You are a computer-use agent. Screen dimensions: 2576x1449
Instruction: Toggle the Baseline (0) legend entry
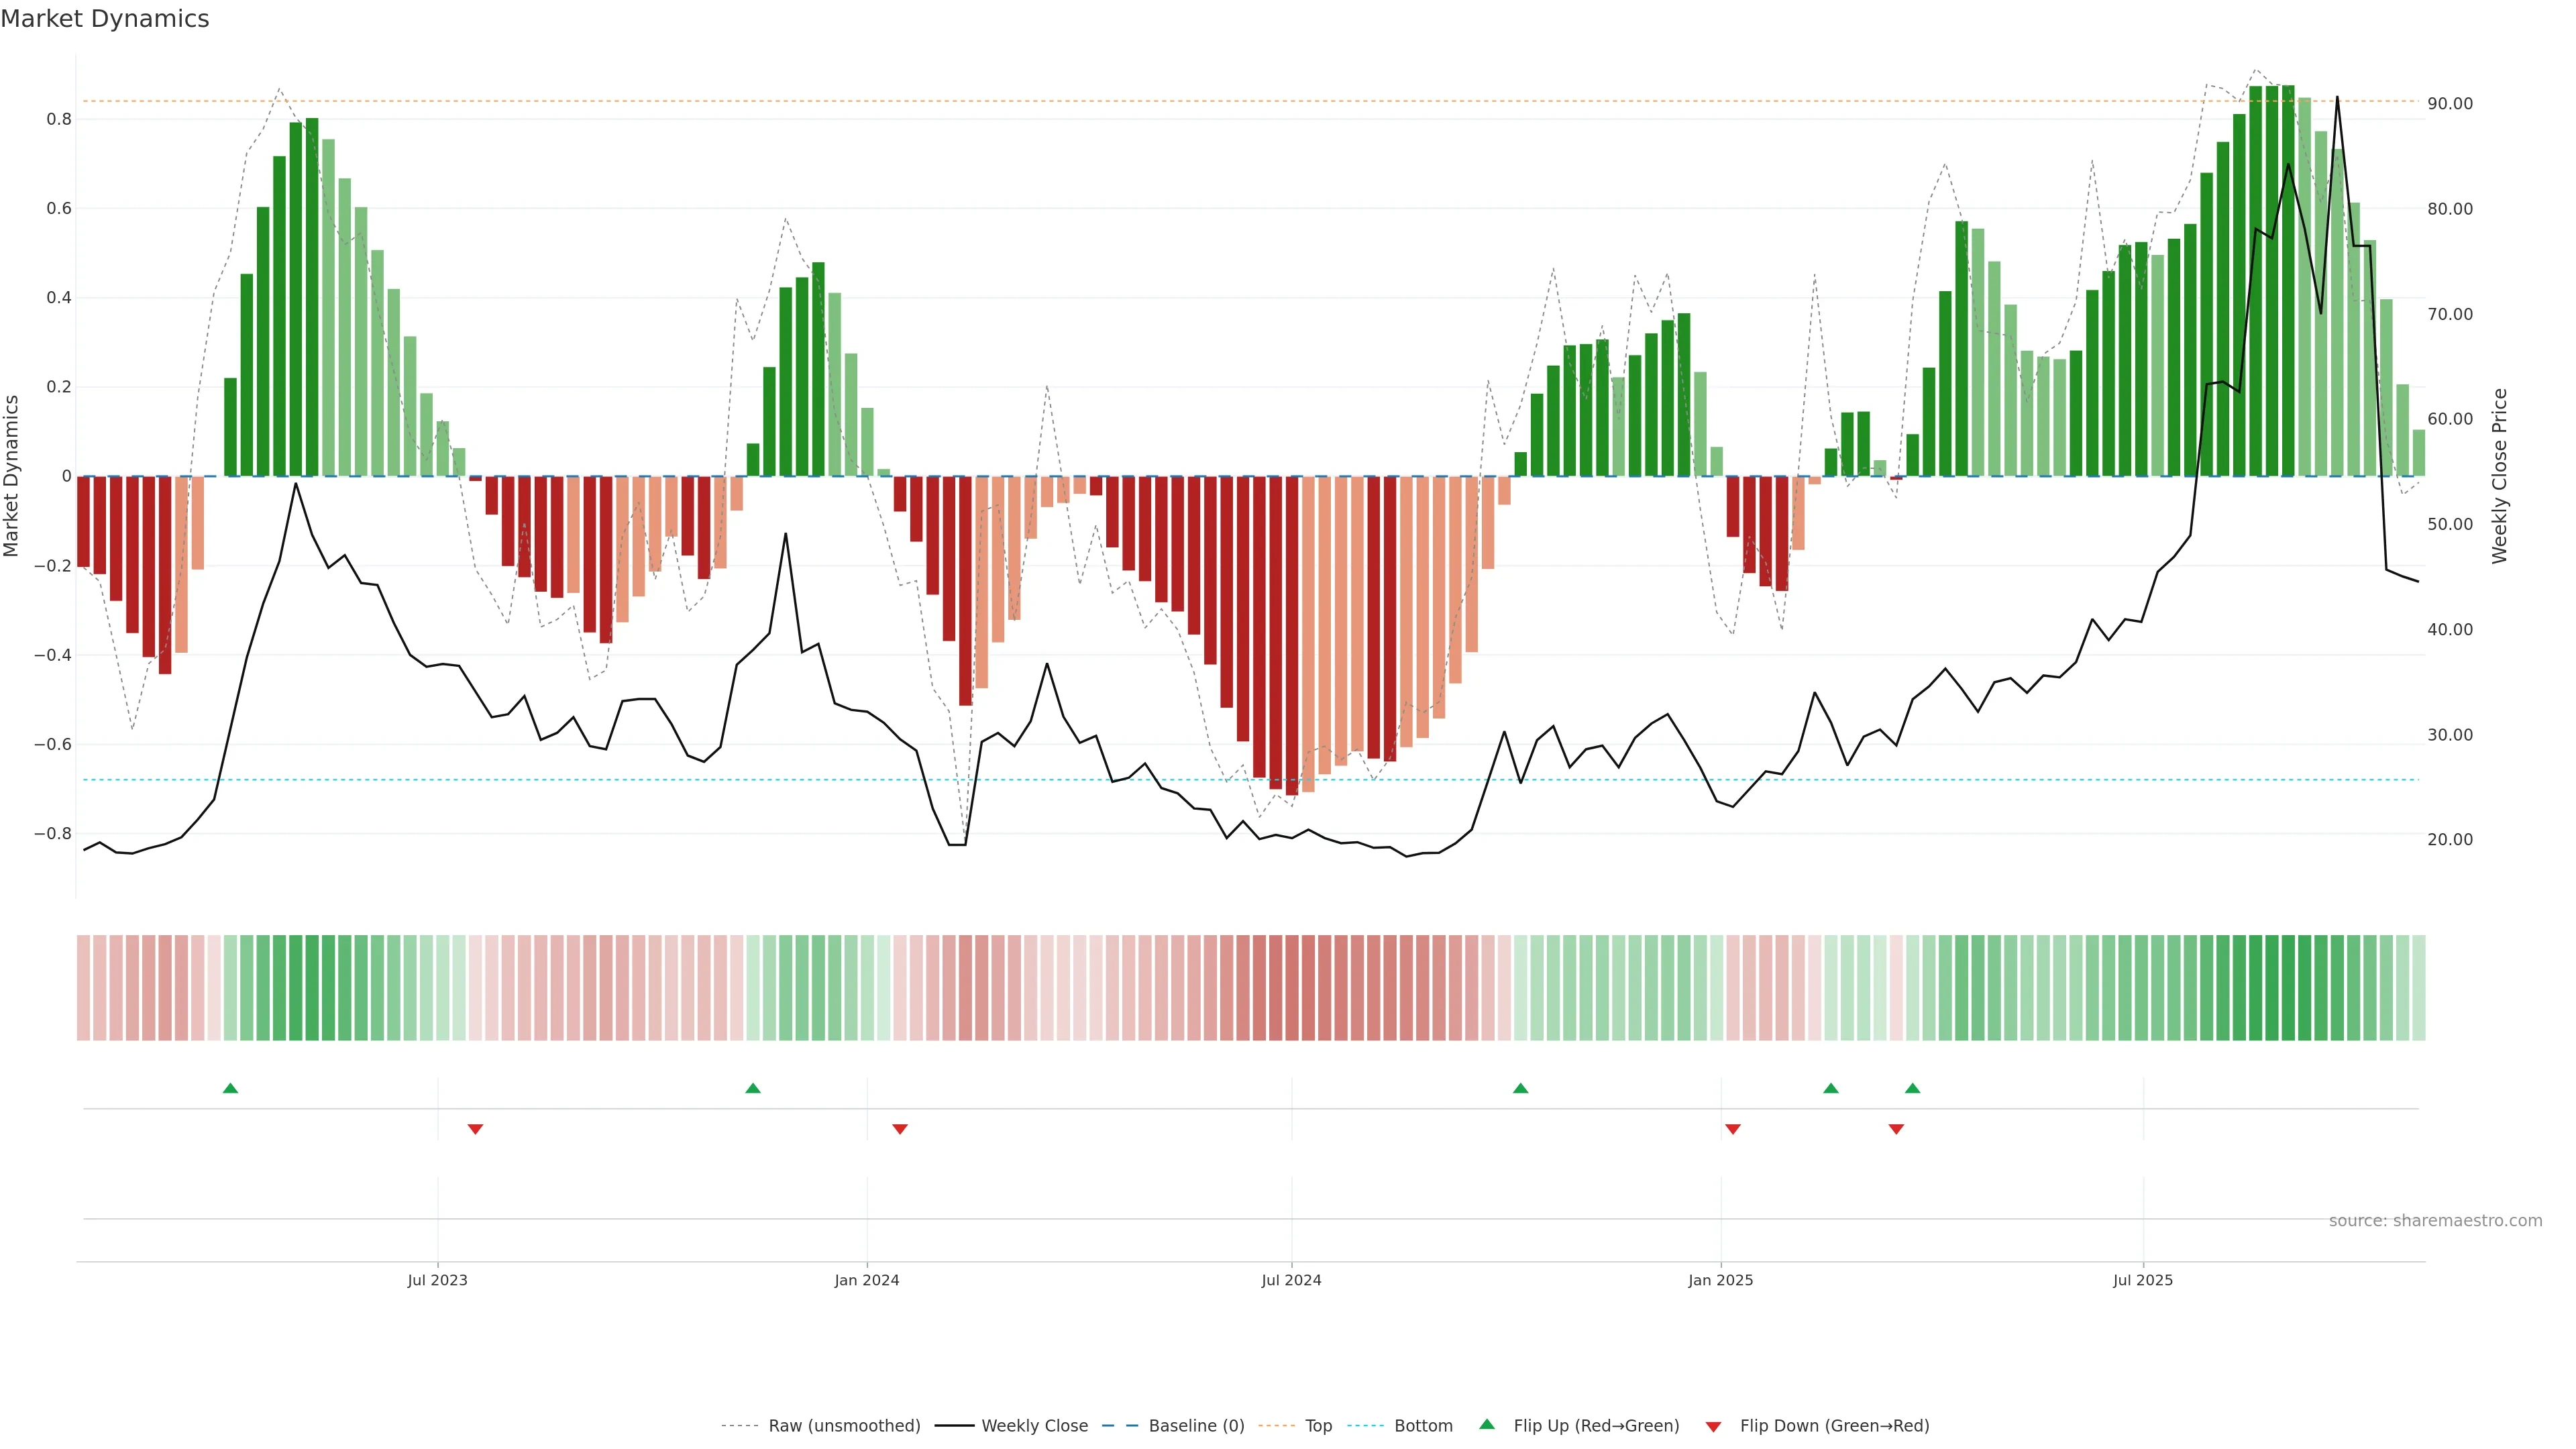pos(1196,1426)
